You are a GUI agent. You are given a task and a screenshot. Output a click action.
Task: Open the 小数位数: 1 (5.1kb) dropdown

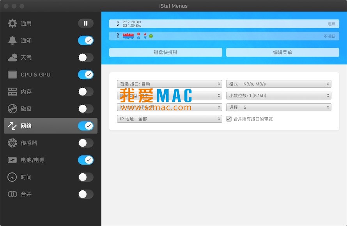(x=279, y=96)
